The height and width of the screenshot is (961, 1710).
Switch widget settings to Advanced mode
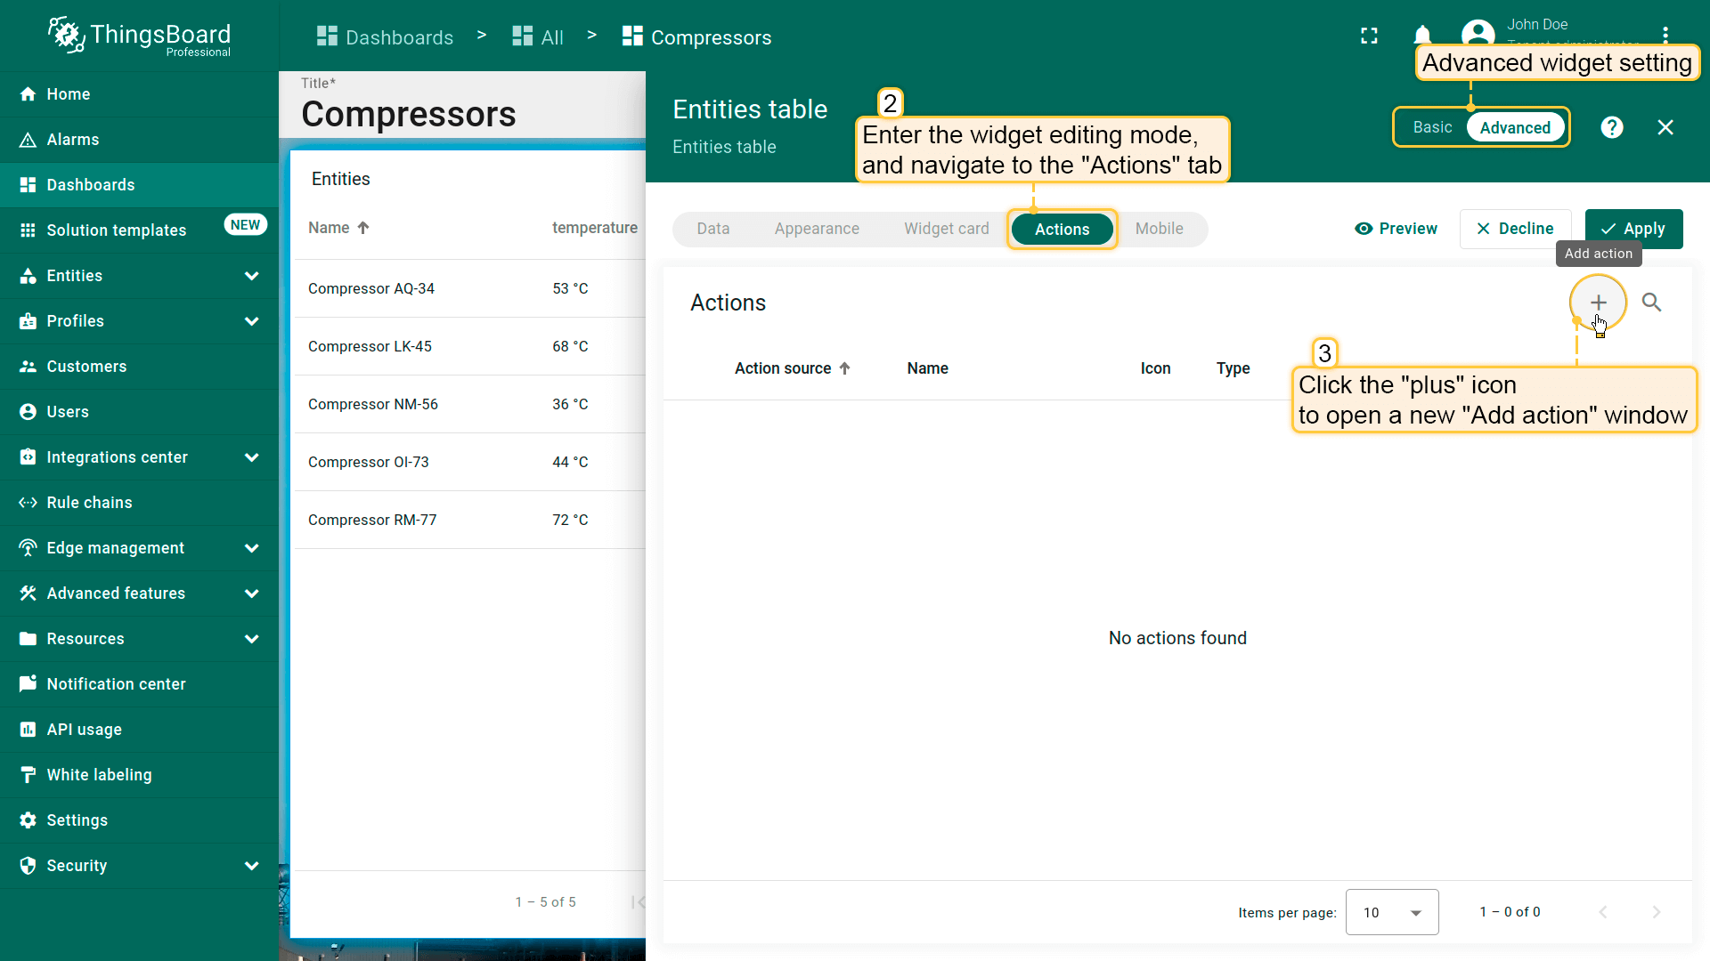click(x=1514, y=127)
